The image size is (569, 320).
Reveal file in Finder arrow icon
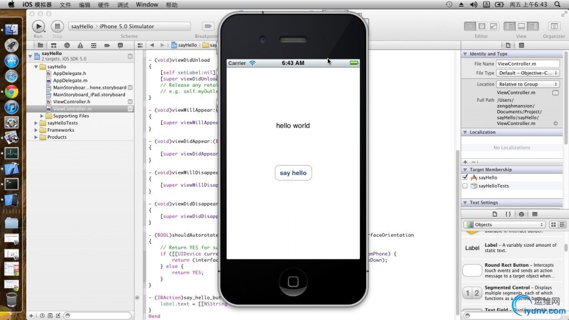[x=556, y=123]
